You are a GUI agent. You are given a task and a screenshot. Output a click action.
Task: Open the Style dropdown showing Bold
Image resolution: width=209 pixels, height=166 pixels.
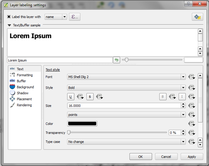pyautogui.click(x=126, y=88)
